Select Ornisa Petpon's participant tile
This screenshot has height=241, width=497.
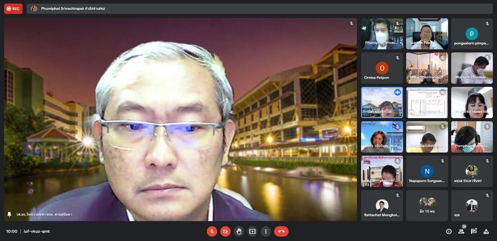coord(382,68)
